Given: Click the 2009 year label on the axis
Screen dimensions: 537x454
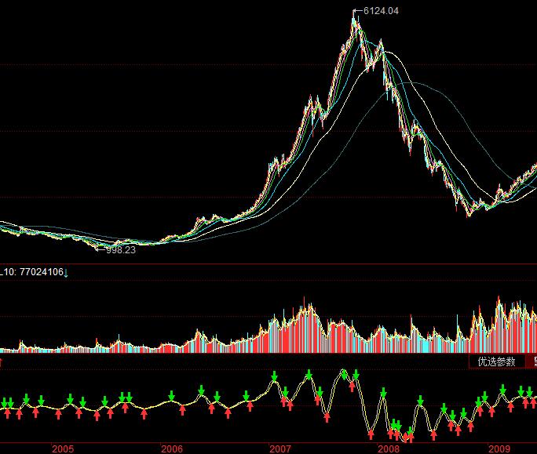Looking at the screenshot, I should (x=499, y=449).
